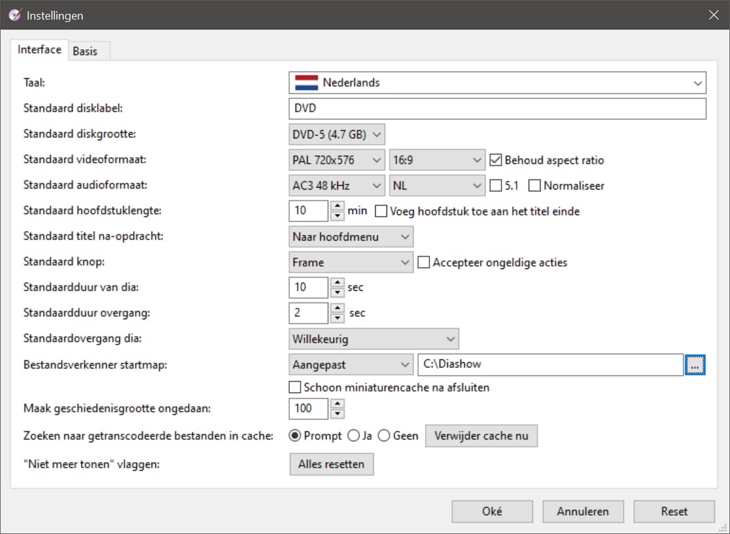730x534 pixels.
Task: Increase Standaardduur van dia with up arrow
Action: tap(338, 282)
